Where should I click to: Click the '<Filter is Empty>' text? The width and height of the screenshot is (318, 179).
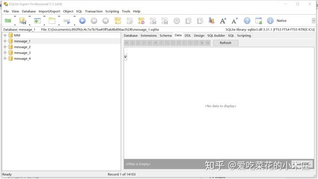138,164
